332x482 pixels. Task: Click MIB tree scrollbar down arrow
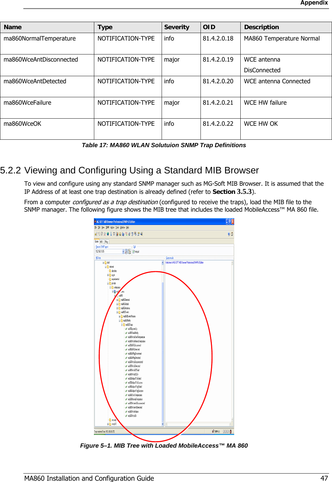click(x=163, y=424)
